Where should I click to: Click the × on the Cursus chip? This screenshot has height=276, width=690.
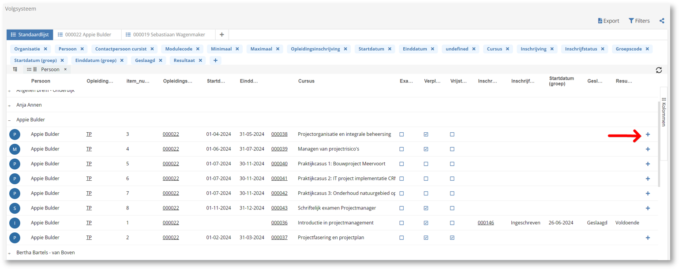tap(507, 49)
